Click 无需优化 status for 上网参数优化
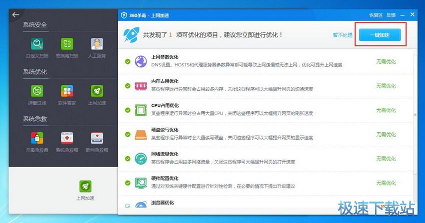Viewport: 425px width, 223px height. pos(386,62)
